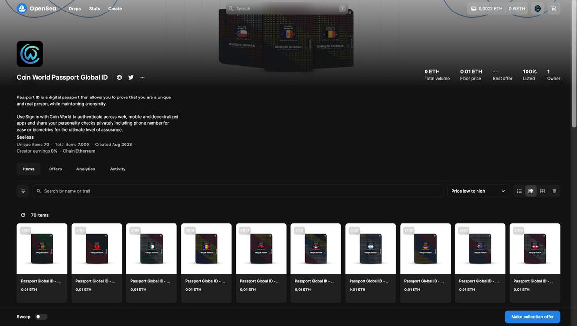This screenshot has height=326, width=577.
Task: Collapse description with See less
Action: pos(25,137)
